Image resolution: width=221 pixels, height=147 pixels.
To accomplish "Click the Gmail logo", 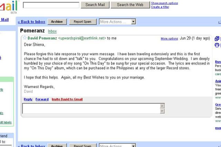I will [x=9, y=6].
